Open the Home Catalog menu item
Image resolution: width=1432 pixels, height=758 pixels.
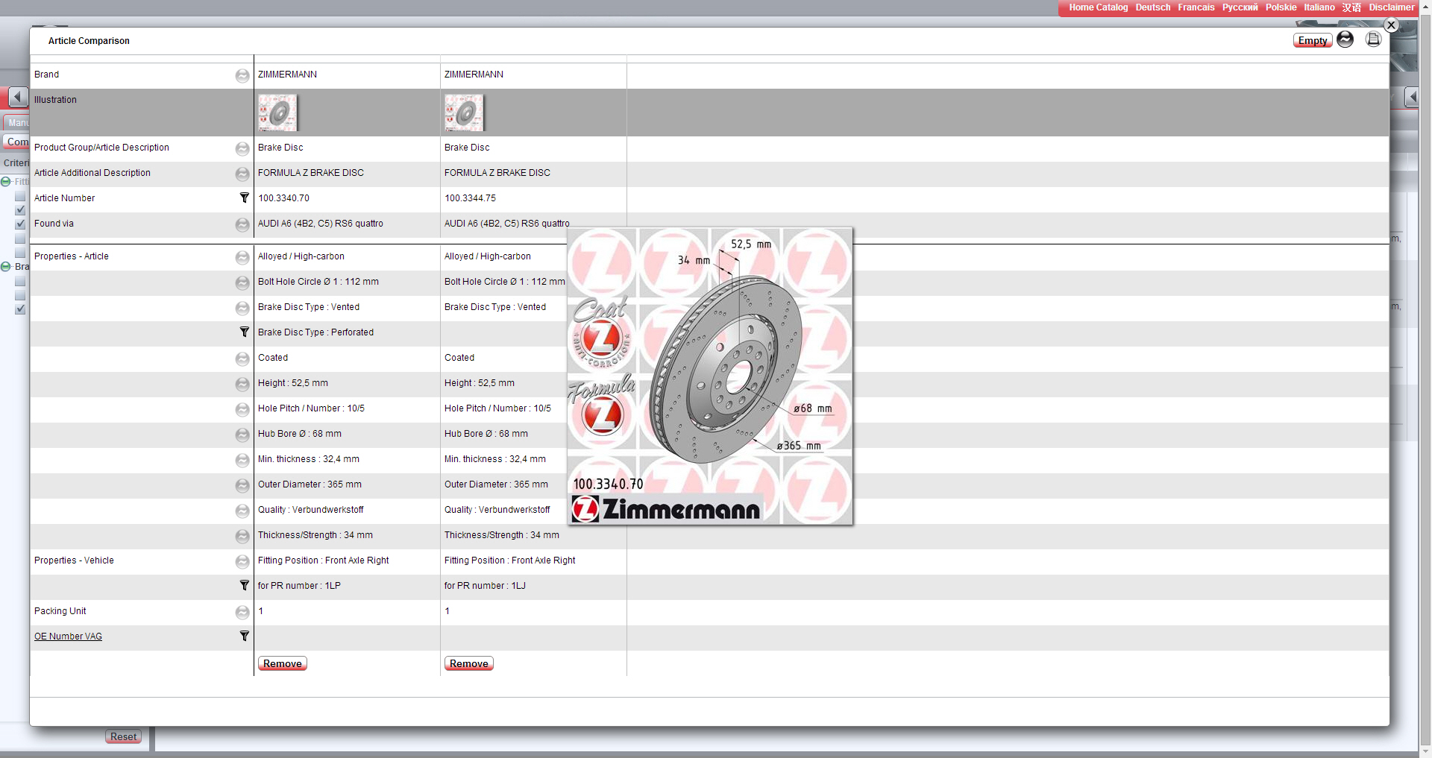pyautogui.click(x=1098, y=7)
